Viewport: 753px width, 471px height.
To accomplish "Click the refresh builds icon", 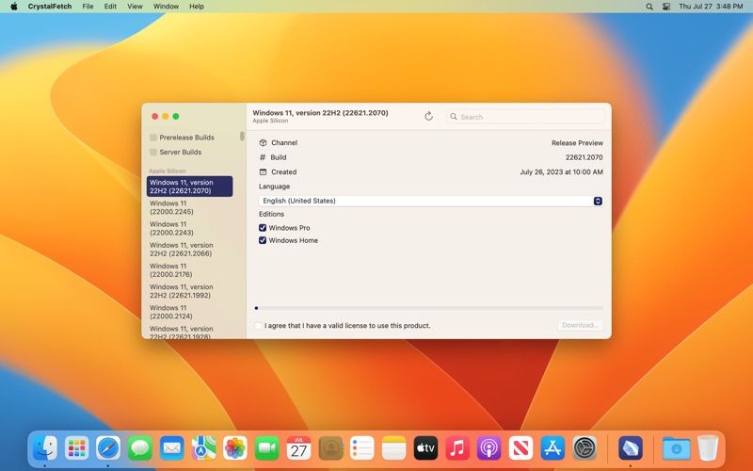I will (428, 116).
